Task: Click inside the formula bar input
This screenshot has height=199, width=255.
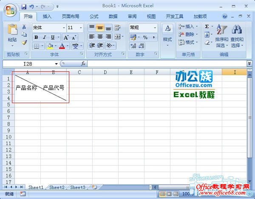Action: 167,64
